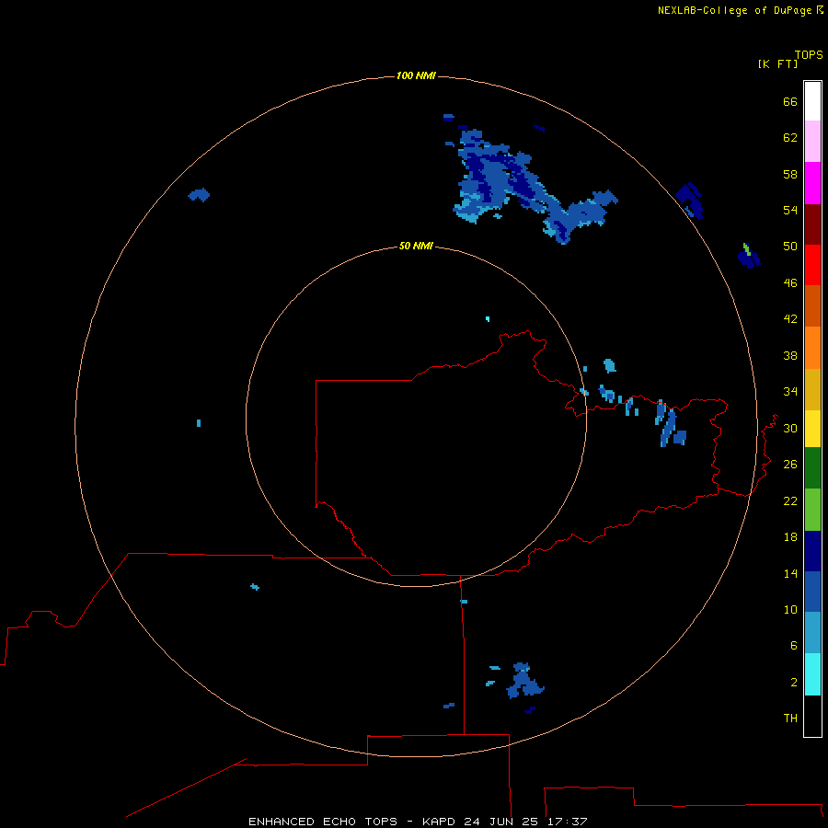The width and height of the screenshot is (828, 828).
Task: Click the cyan legend band
Action: [812, 674]
